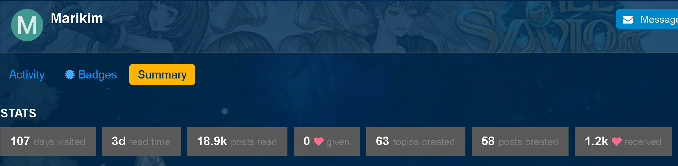This screenshot has width=678, height=166.
Task: Click the envelope icon on Message button
Action: pos(628,20)
